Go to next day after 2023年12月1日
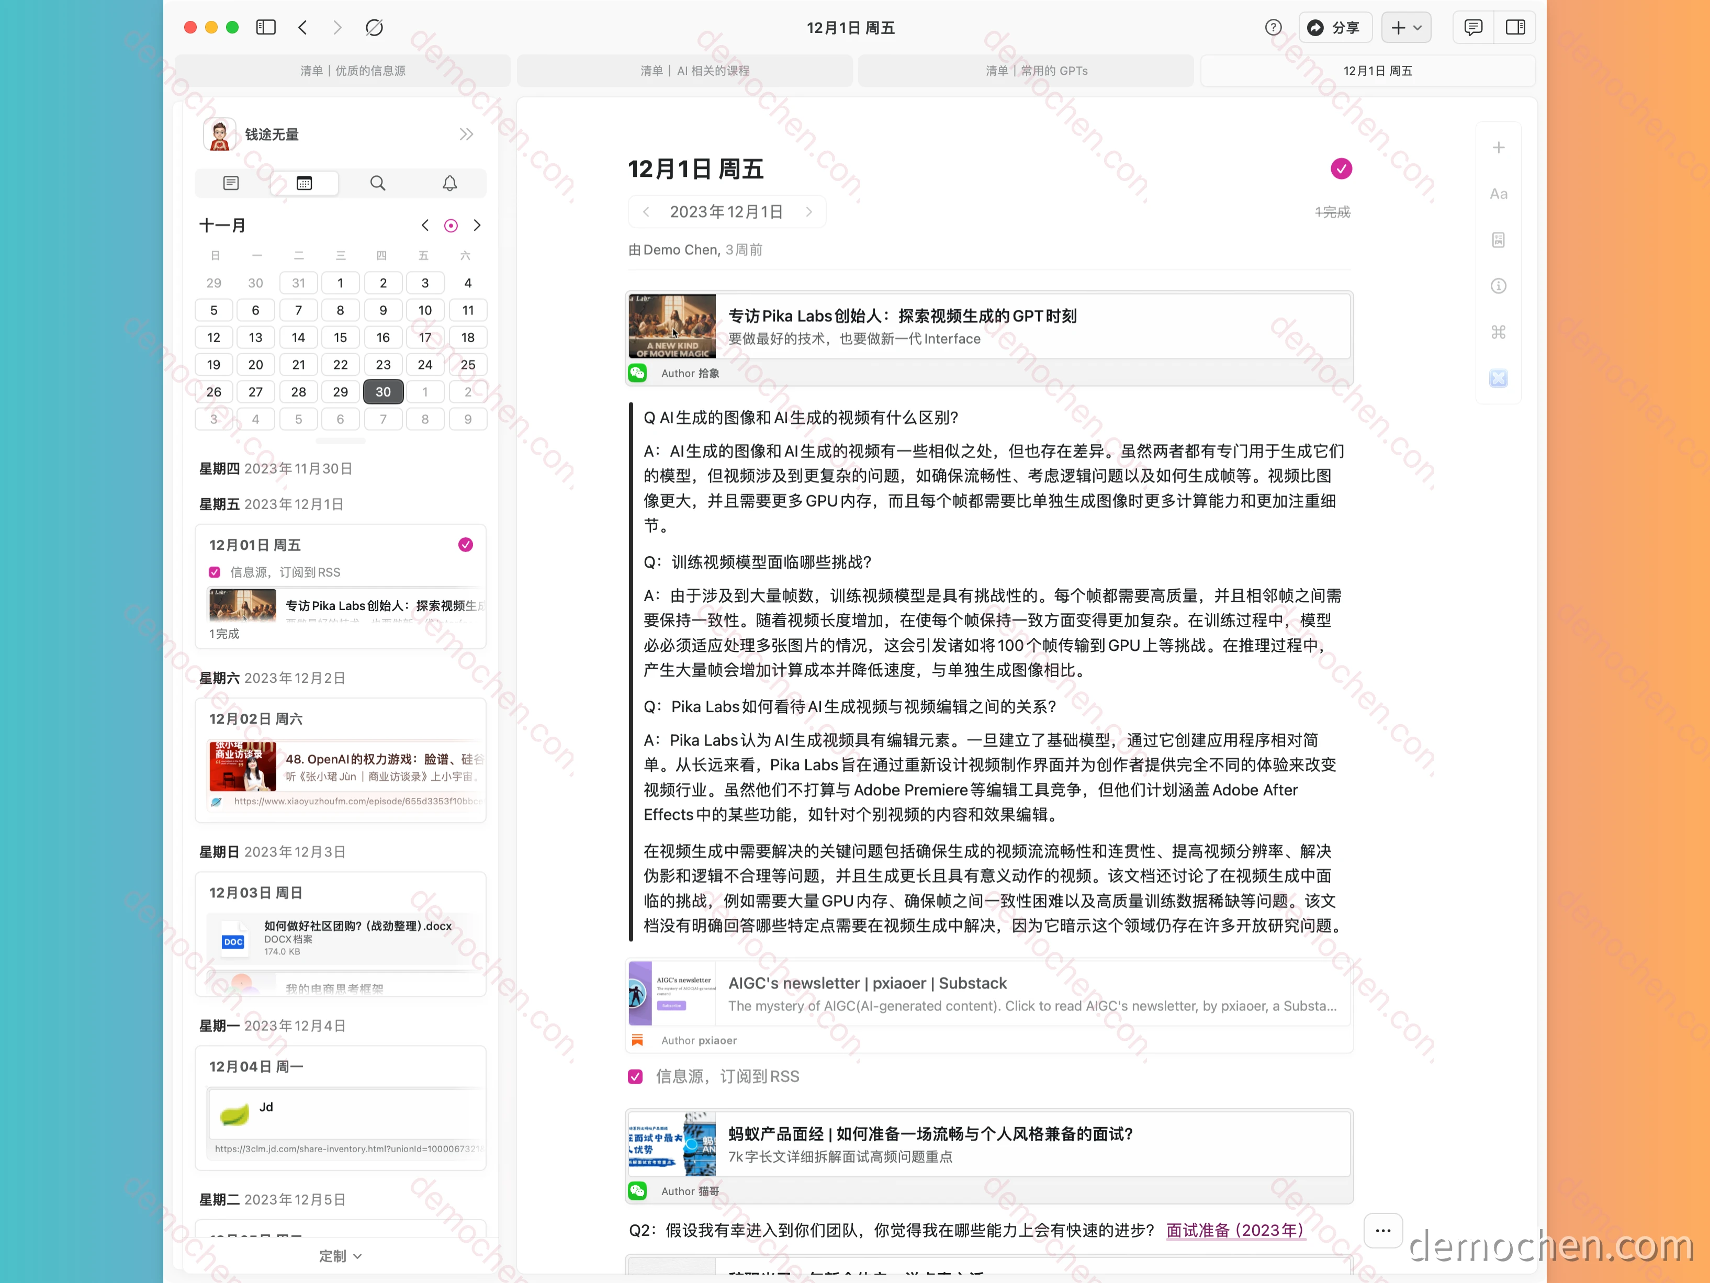 click(x=808, y=212)
